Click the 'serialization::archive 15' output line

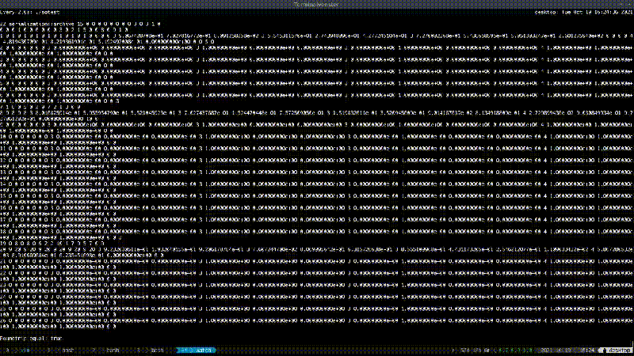click(x=80, y=25)
